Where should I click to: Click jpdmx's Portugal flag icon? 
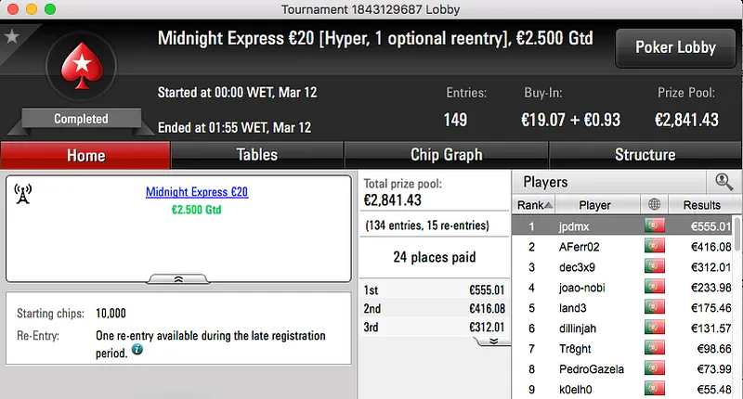[654, 226]
